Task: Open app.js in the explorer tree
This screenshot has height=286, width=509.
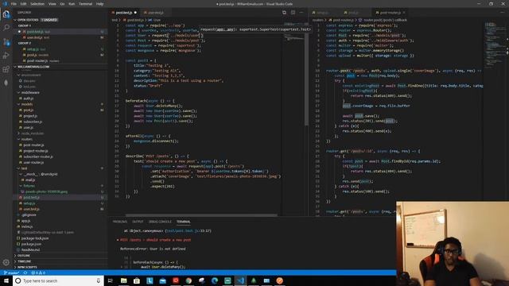Action: [25, 221]
